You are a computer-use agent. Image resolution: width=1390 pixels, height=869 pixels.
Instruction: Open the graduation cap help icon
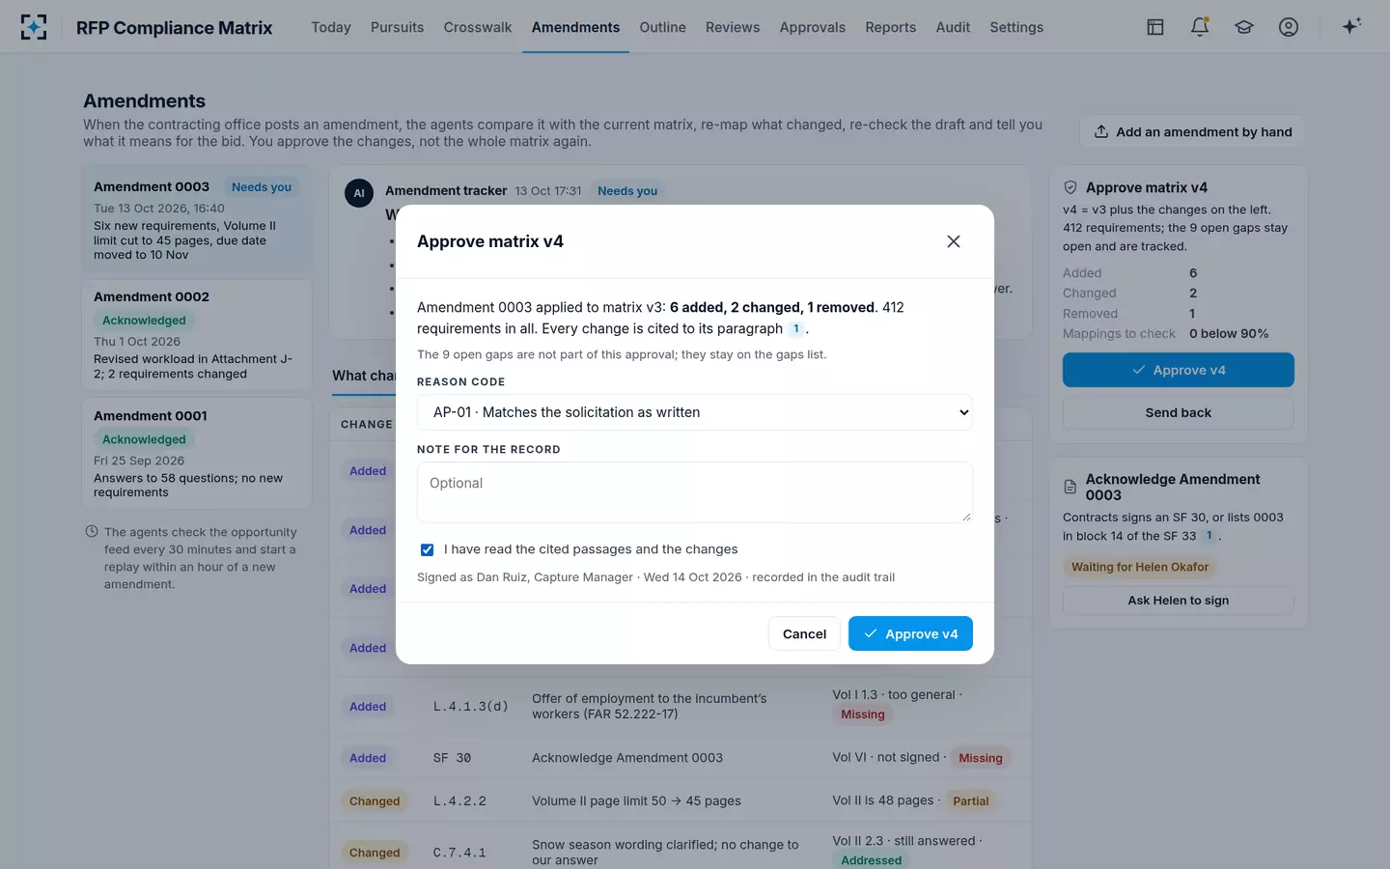(1244, 27)
